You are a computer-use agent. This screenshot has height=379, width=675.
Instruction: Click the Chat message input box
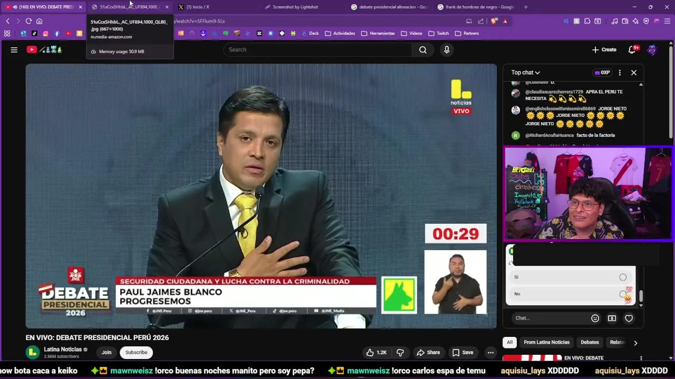coord(550,318)
